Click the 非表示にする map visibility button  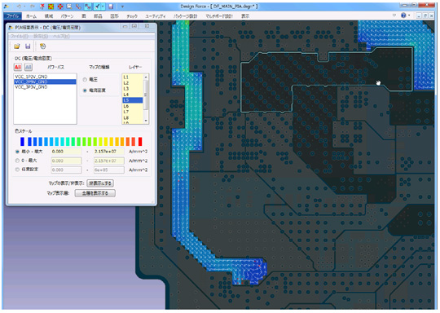pos(100,183)
